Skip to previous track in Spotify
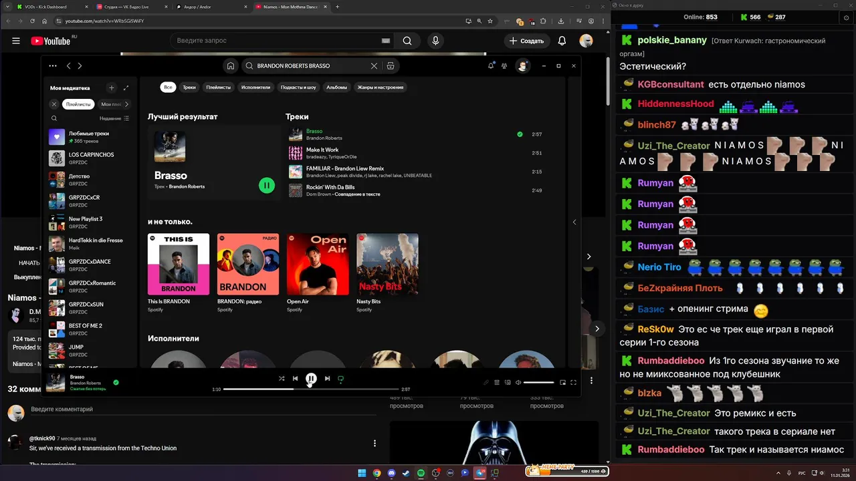Image resolution: width=856 pixels, height=481 pixels. 295,379
